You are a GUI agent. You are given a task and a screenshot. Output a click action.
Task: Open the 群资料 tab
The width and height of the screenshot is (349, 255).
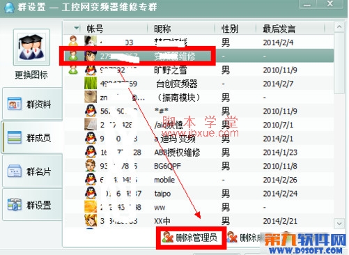pos(32,104)
